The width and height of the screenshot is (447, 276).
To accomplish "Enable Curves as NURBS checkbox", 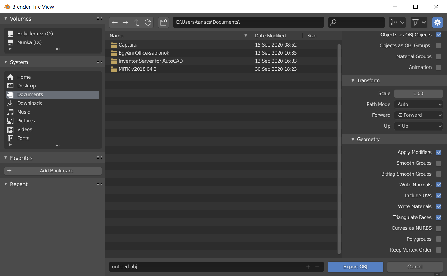I will tap(439, 228).
